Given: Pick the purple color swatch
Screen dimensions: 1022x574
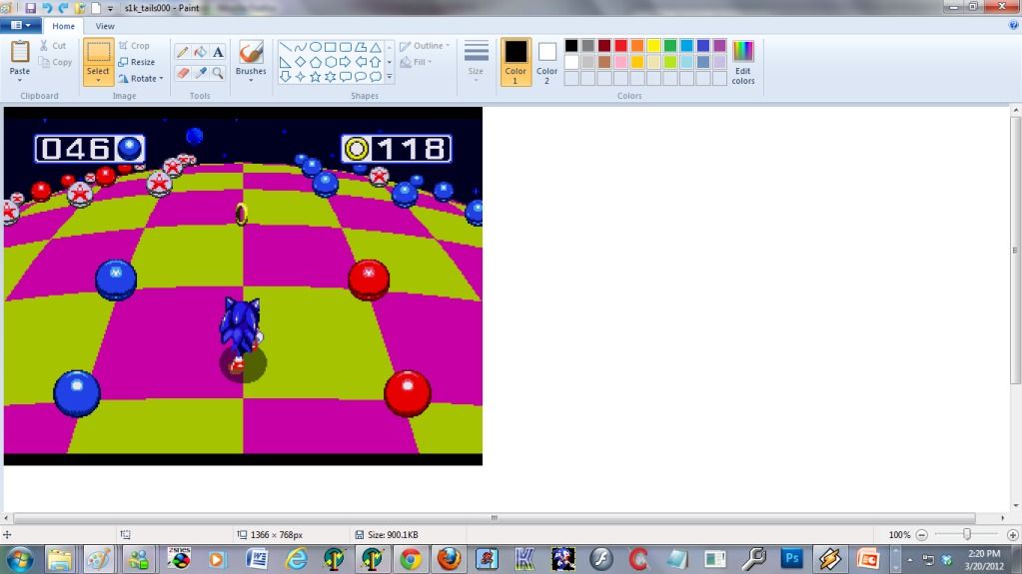Looking at the screenshot, I should (719, 46).
